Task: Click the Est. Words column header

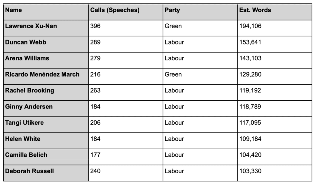Action: 255,10
